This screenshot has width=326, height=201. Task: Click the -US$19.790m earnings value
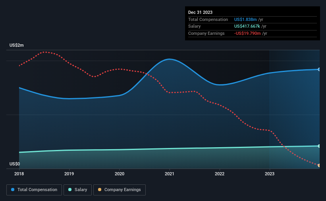pyautogui.click(x=247, y=33)
